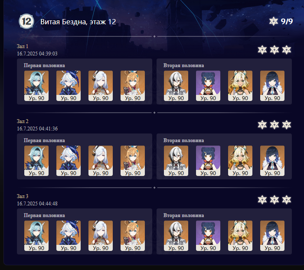This screenshot has height=270, width=304.
Task: Click the 'Зал 2' heading
Action: pyautogui.click(x=23, y=121)
